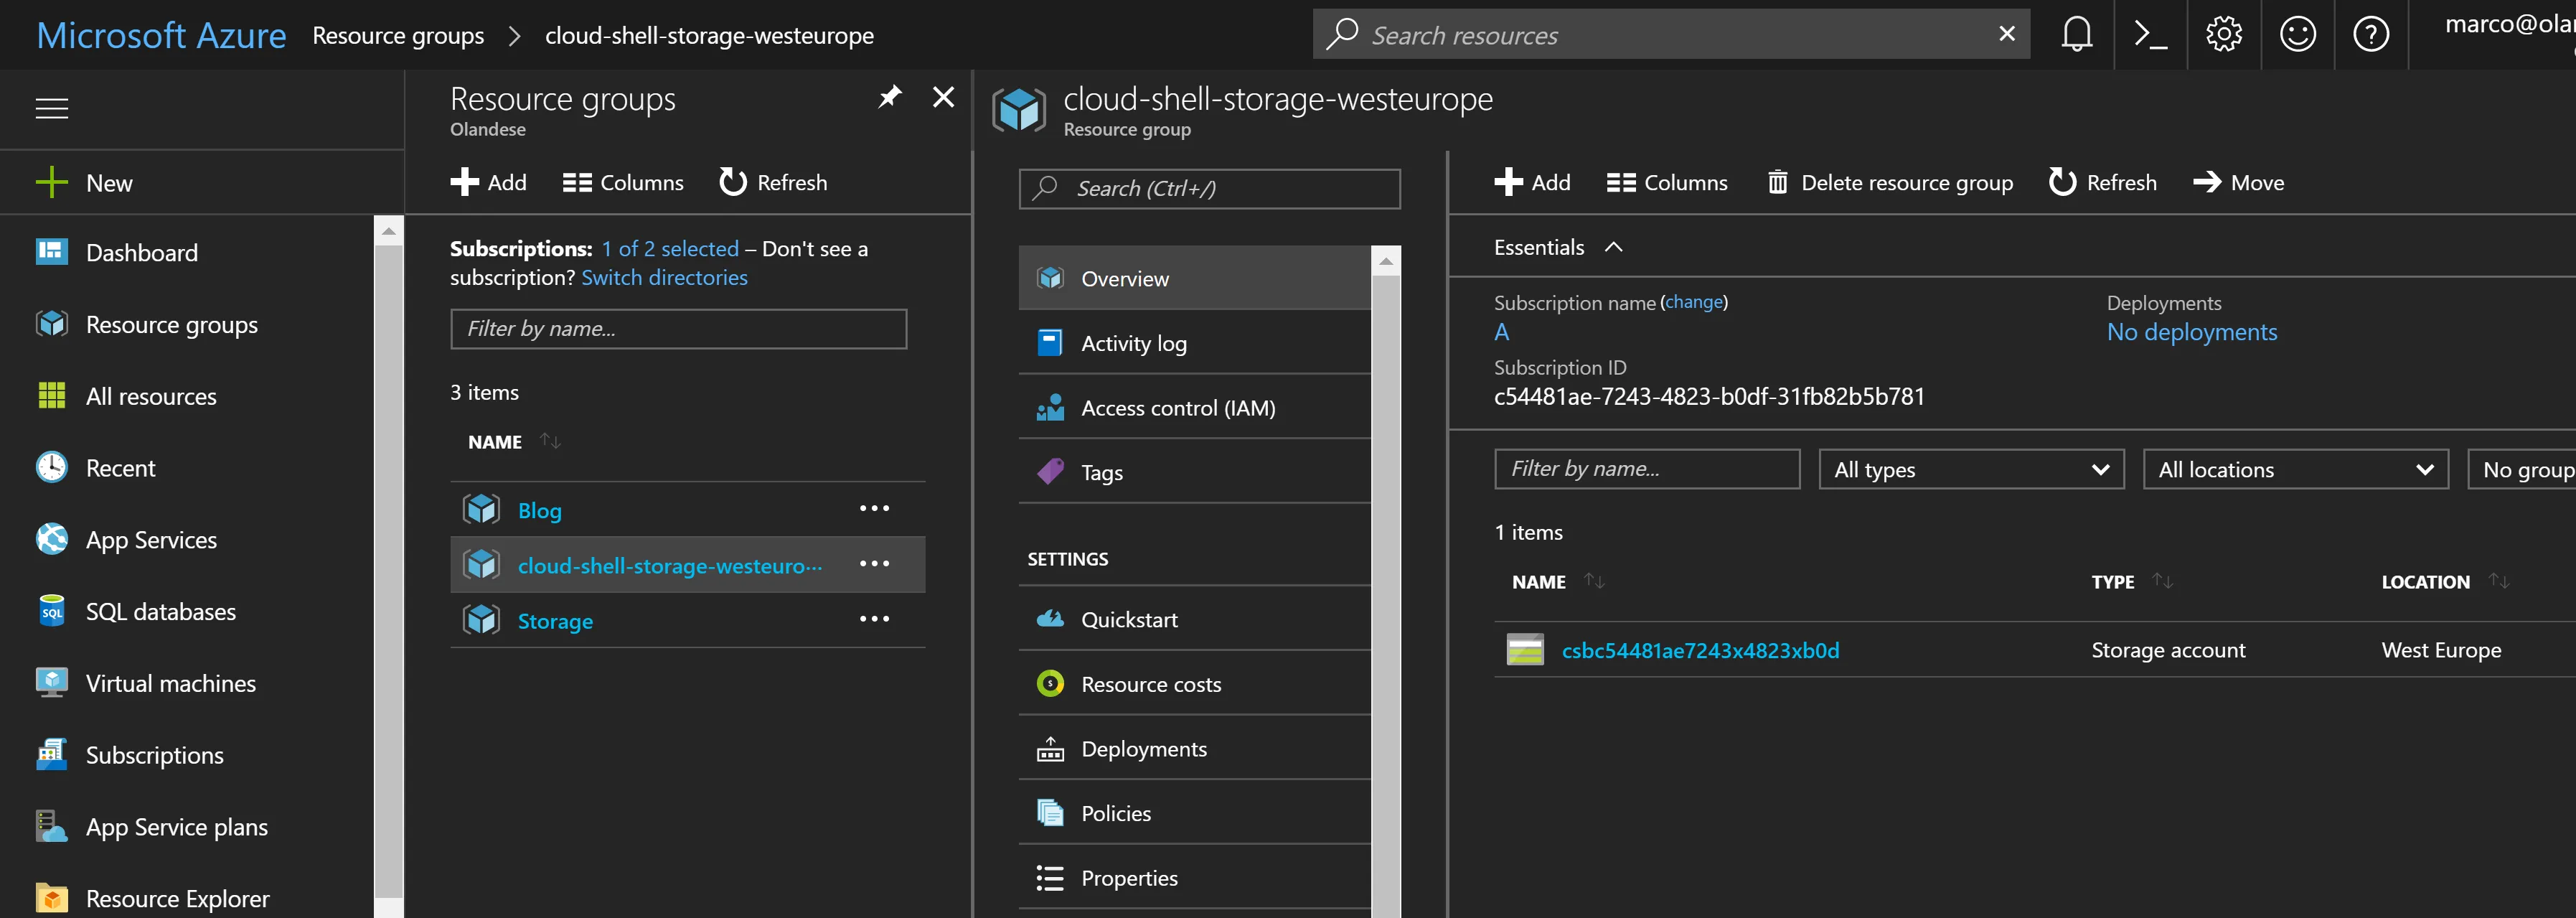Viewport: 2576px width, 918px height.
Task: Click Move in the resource group toolbar
Action: click(2238, 182)
